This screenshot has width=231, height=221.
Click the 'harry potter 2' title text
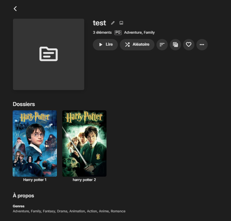(x=84, y=180)
